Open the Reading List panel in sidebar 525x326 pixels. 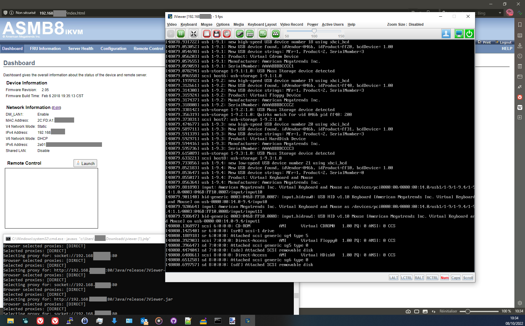click(x=520, y=35)
